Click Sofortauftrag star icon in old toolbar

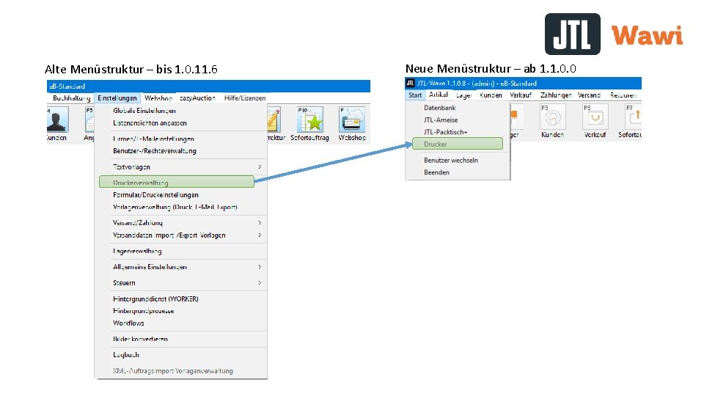[x=309, y=120]
